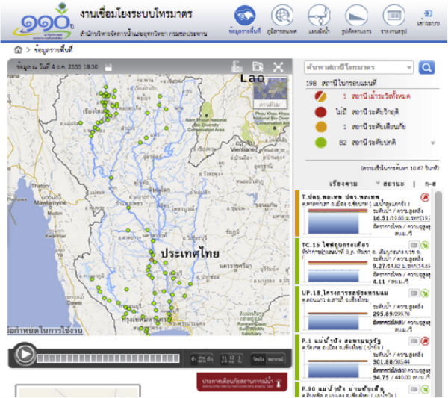Click the red flood warning announcement button
This screenshot has width=448, height=398.
point(242,382)
